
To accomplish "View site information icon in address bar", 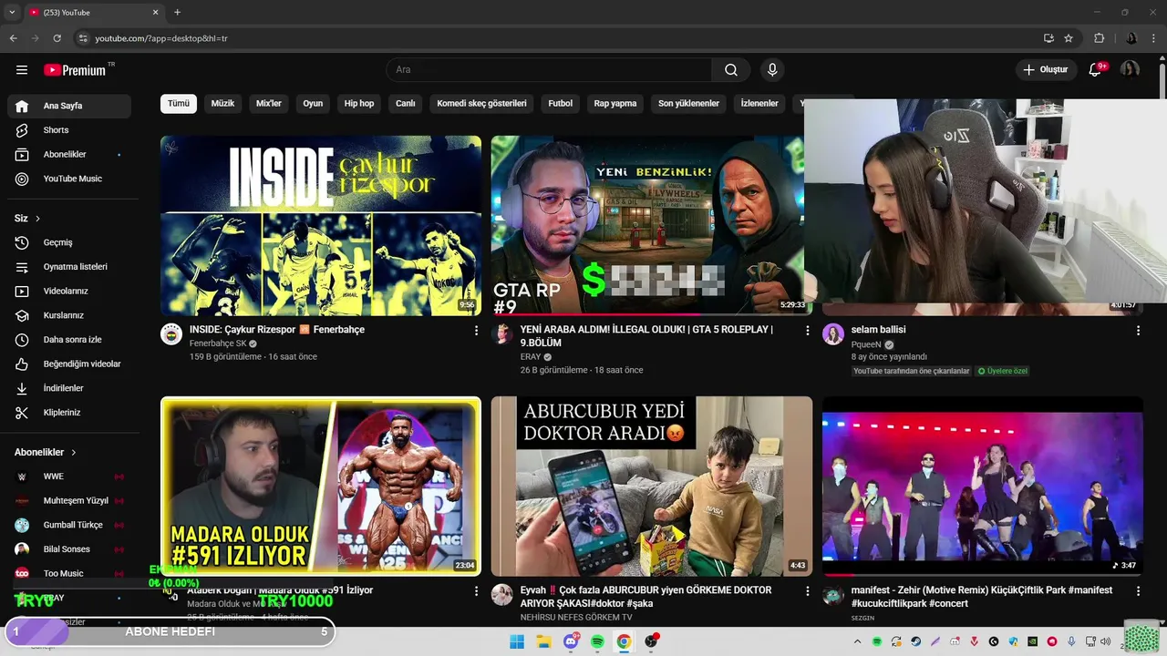I will pyautogui.click(x=83, y=38).
